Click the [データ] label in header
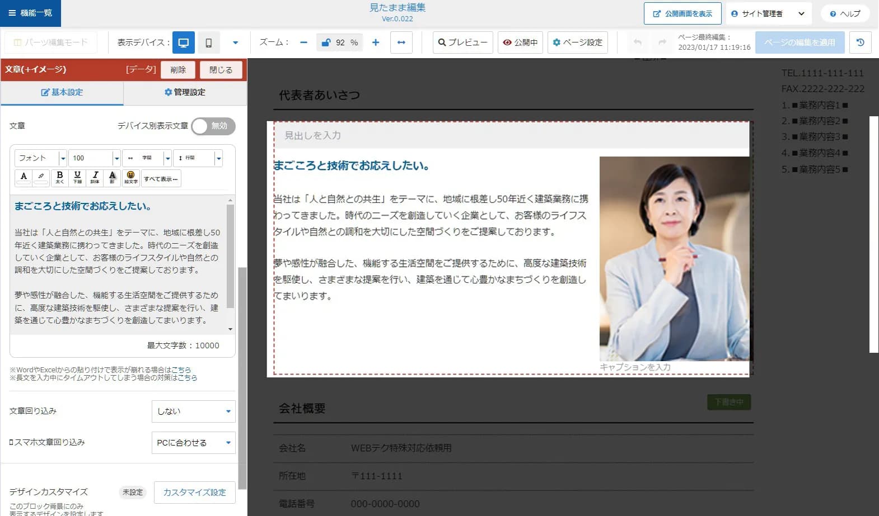Image resolution: width=879 pixels, height=516 pixels. pos(141,69)
